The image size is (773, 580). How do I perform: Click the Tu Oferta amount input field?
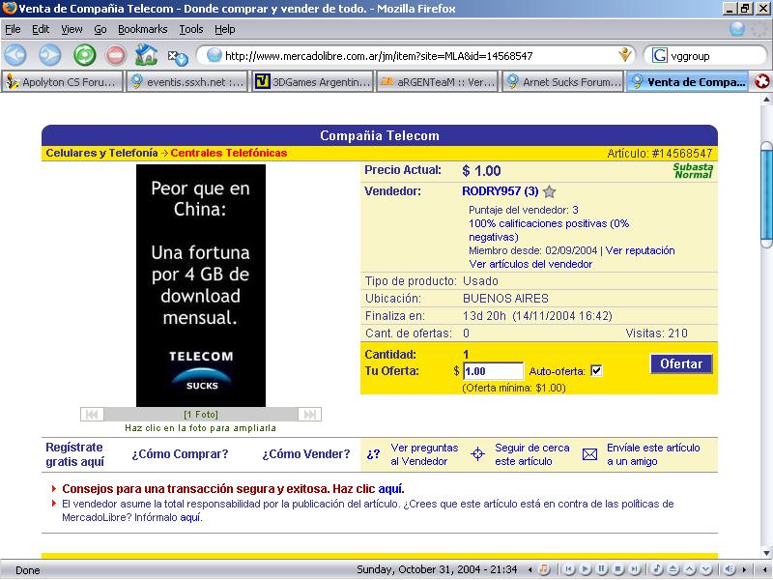[493, 371]
